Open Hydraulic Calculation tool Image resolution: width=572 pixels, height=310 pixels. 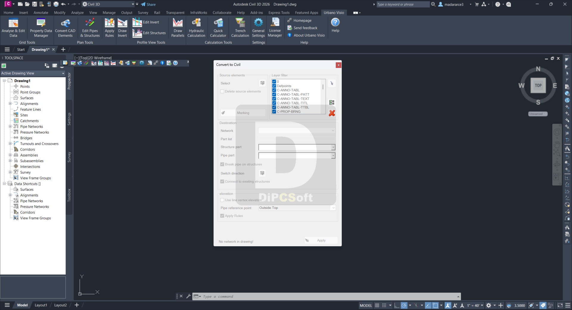click(x=196, y=28)
